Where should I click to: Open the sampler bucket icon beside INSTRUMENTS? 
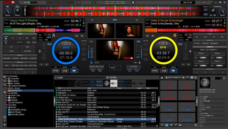(x=162, y=77)
